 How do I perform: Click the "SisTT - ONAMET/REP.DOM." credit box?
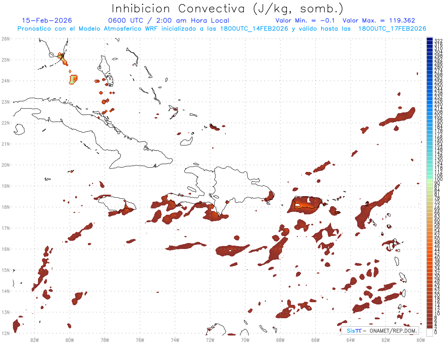[x=381, y=330]
